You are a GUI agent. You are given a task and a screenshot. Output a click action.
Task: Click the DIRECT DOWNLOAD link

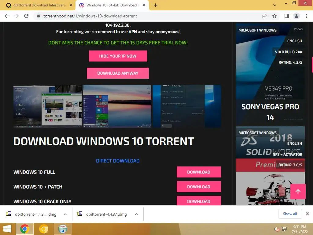pyautogui.click(x=118, y=161)
